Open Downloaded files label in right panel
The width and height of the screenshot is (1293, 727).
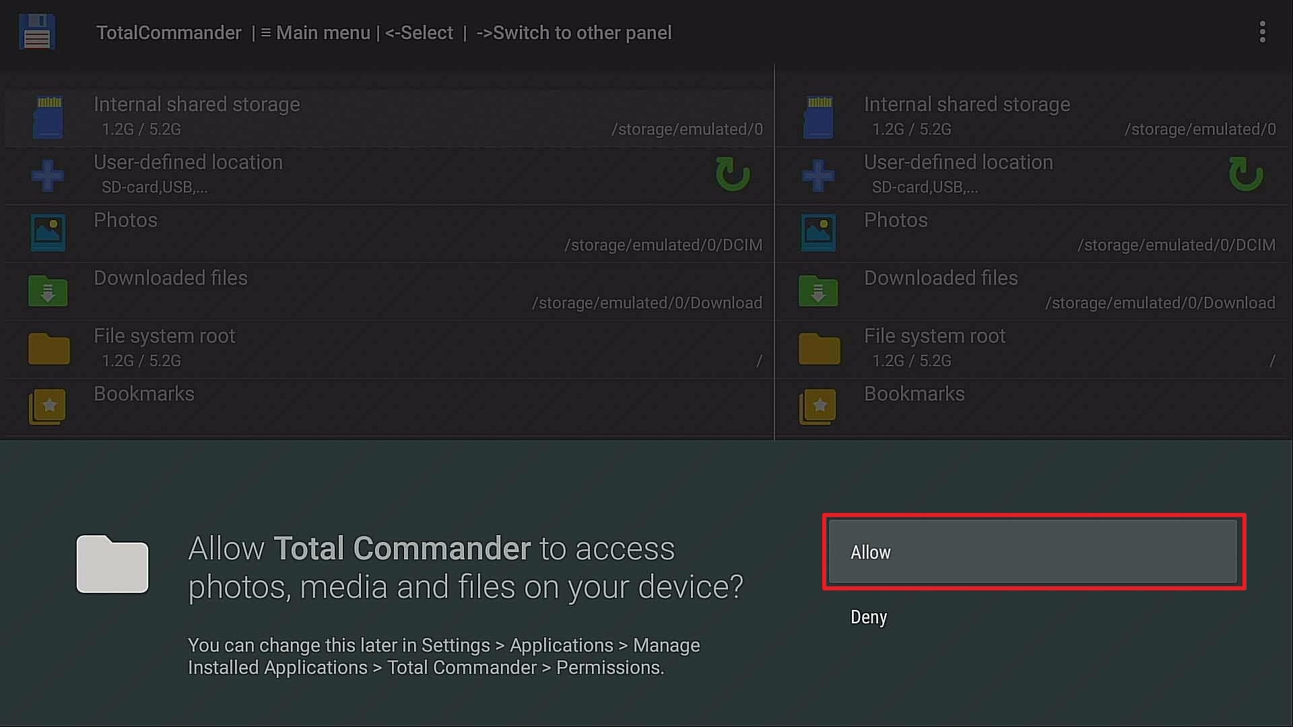coord(941,278)
